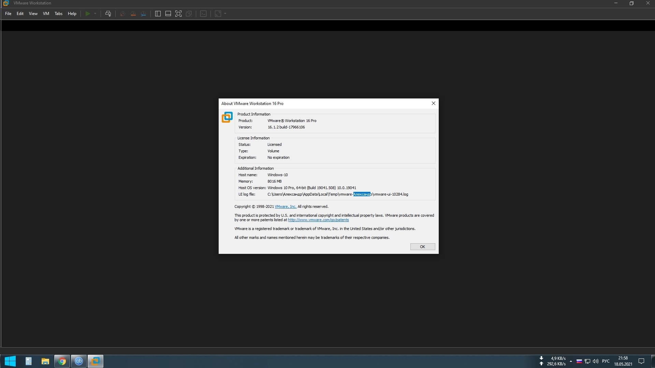Image resolution: width=655 pixels, height=368 pixels.
Task: Click the Send Ctrl+Alt+Del toolbar icon
Action: pos(108,14)
